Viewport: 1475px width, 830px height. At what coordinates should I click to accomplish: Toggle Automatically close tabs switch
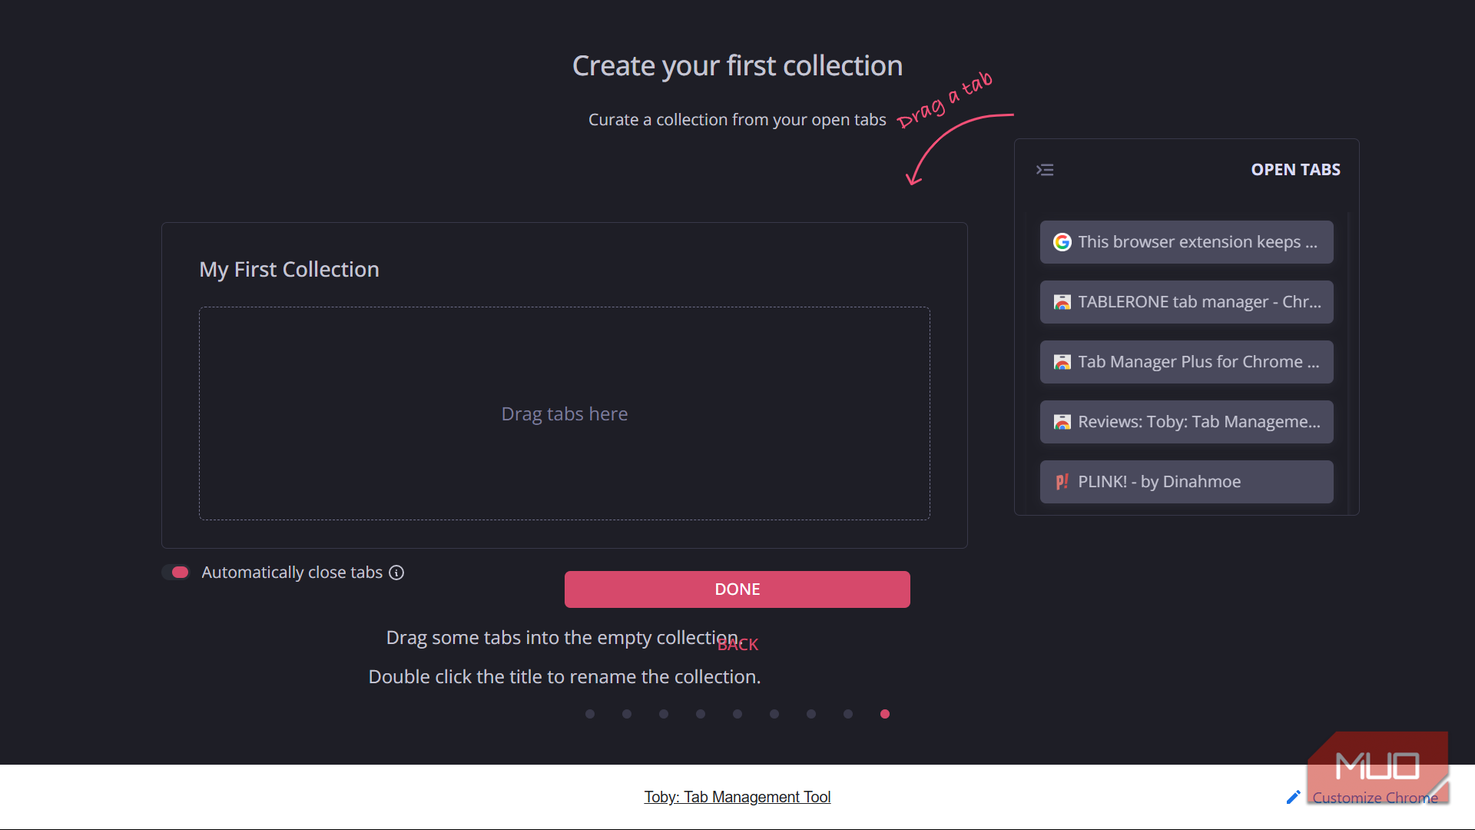pyautogui.click(x=176, y=573)
